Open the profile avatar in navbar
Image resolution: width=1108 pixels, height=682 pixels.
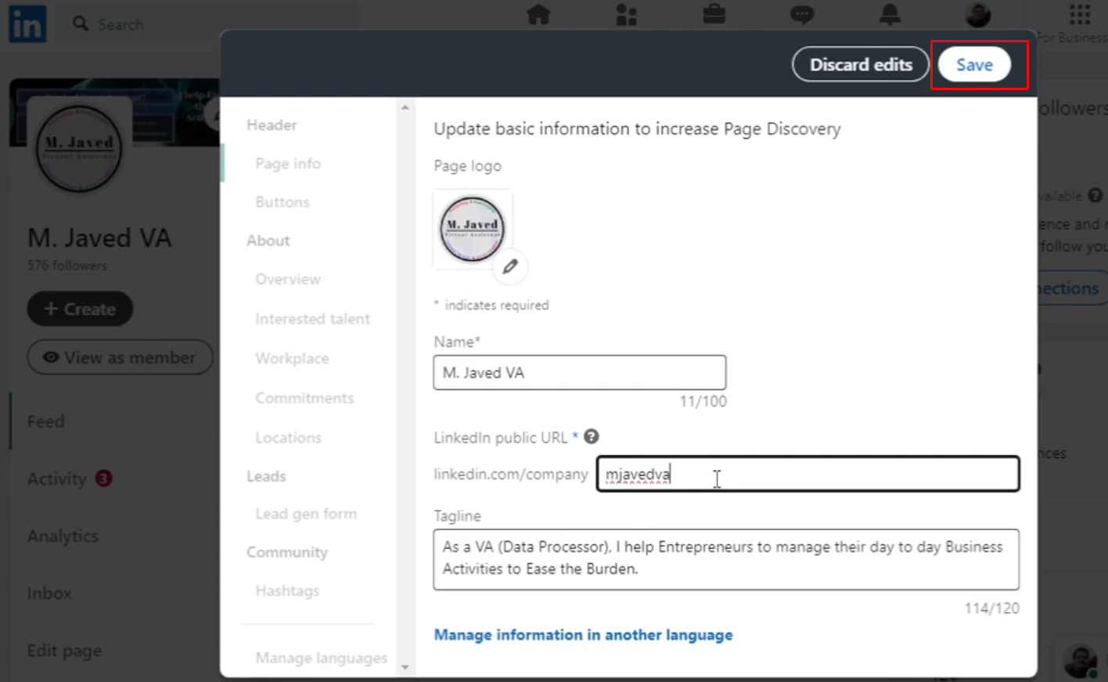tap(978, 14)
